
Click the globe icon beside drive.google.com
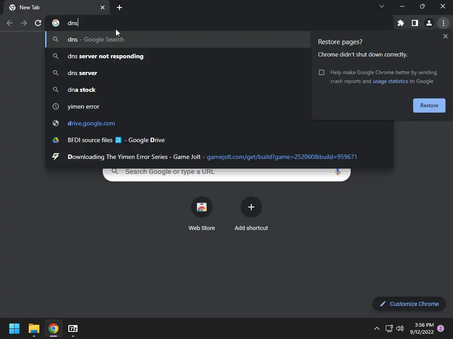pyautogui.click(x=56, y=123)
